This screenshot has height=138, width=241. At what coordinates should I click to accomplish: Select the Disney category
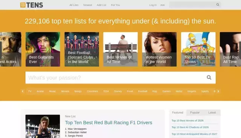[x=118, y=91]
